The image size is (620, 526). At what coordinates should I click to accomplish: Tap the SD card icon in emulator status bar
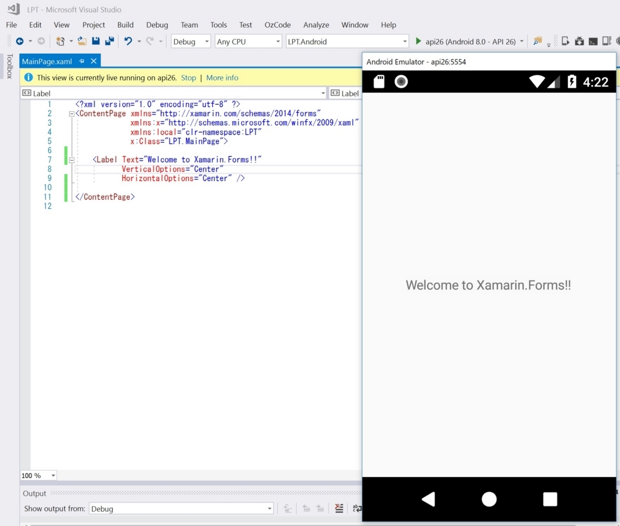click(x=379, y=81)
